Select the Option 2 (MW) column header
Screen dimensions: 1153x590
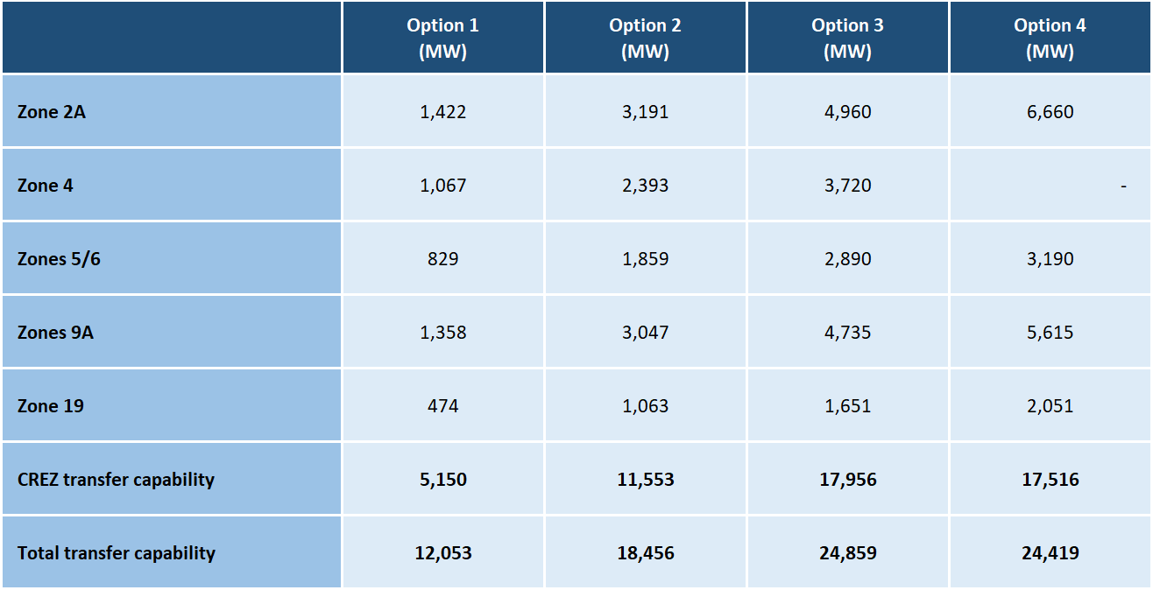pyautogui.click(x=645, y=38)
